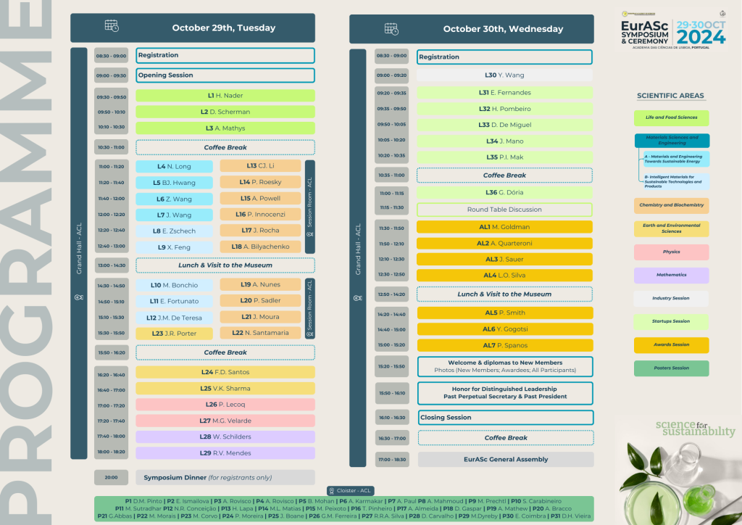742x525 pixels.
Task: Select lecture L1 H. Nader
Action: (x=225, y=95)
